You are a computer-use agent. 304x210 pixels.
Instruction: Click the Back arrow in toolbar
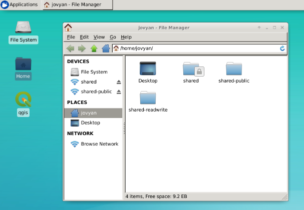70,48
